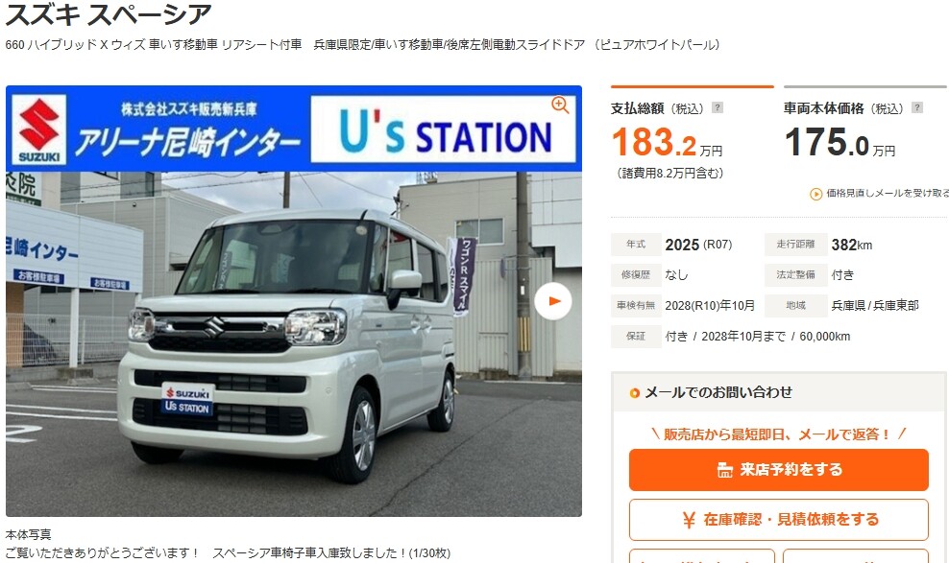Screen dimensions: 949x563
Task: Open help icon beside 支払総額
Action: pyautogui.click(x=718, y=107)
